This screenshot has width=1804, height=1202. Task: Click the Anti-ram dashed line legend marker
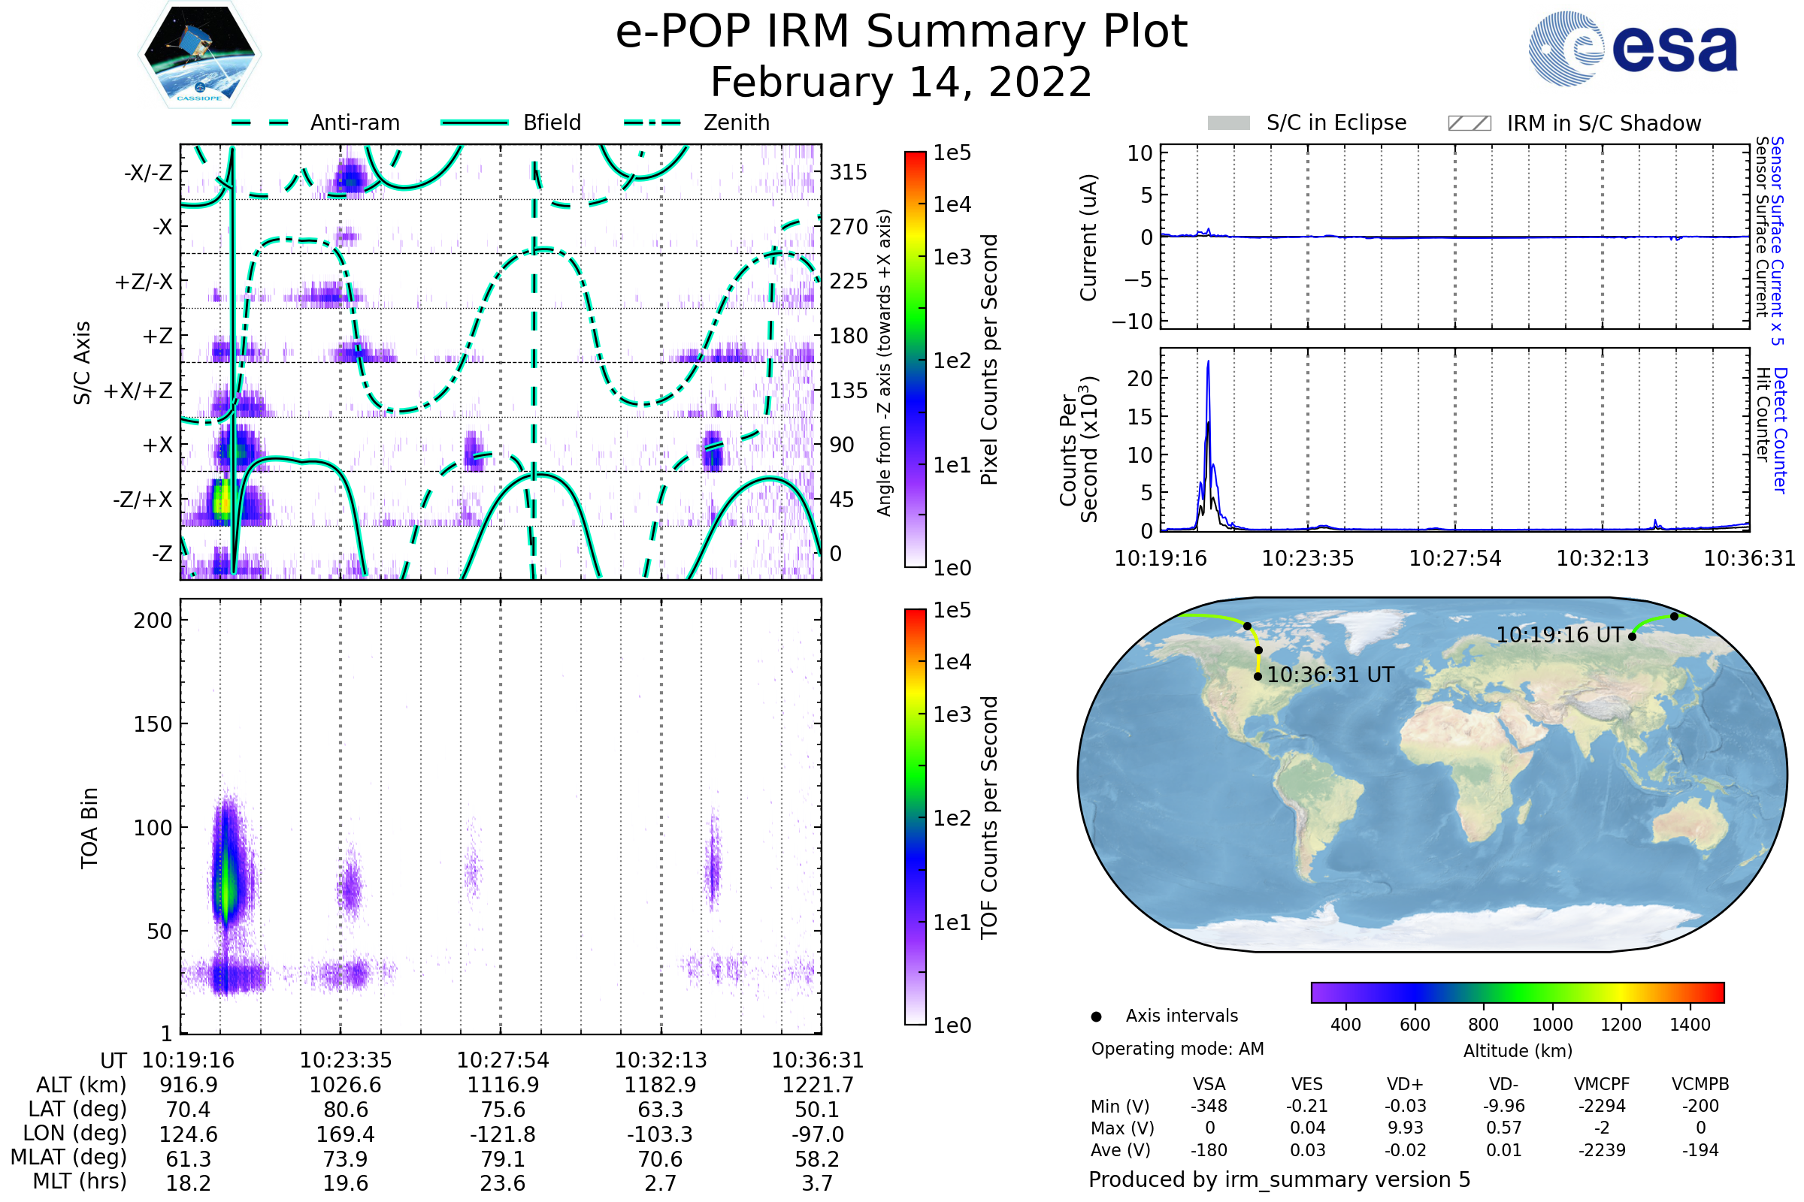point(260,122)
